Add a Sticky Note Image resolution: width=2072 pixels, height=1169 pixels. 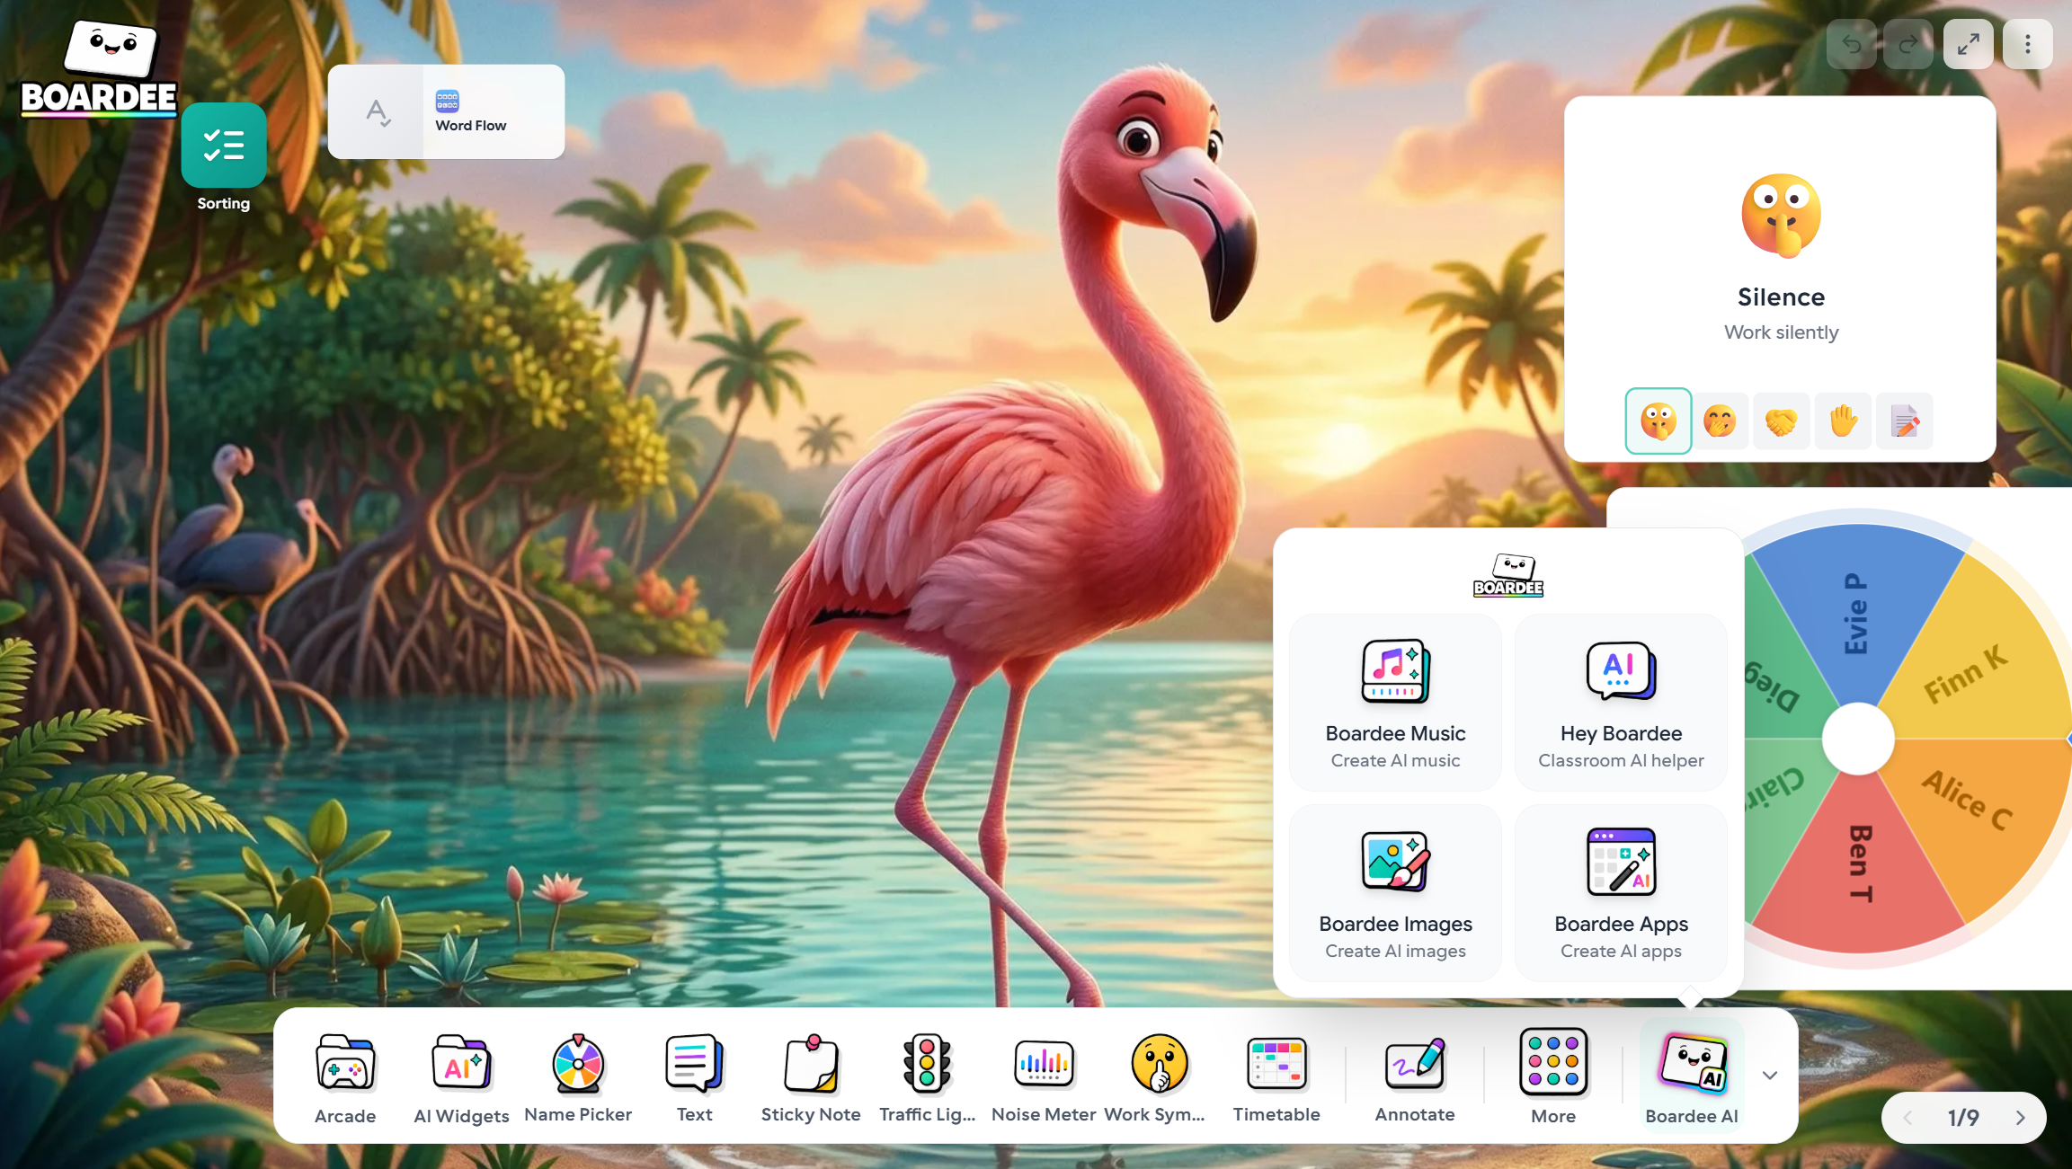[811, 1077]
